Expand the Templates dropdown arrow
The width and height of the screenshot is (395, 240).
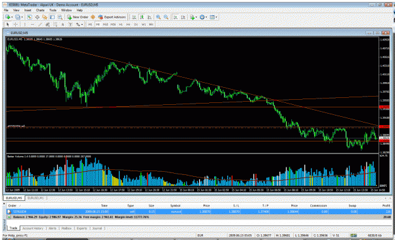(x=216, y=17)
